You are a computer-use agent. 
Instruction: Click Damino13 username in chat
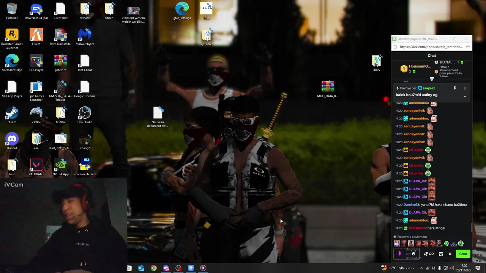[411, 205]
